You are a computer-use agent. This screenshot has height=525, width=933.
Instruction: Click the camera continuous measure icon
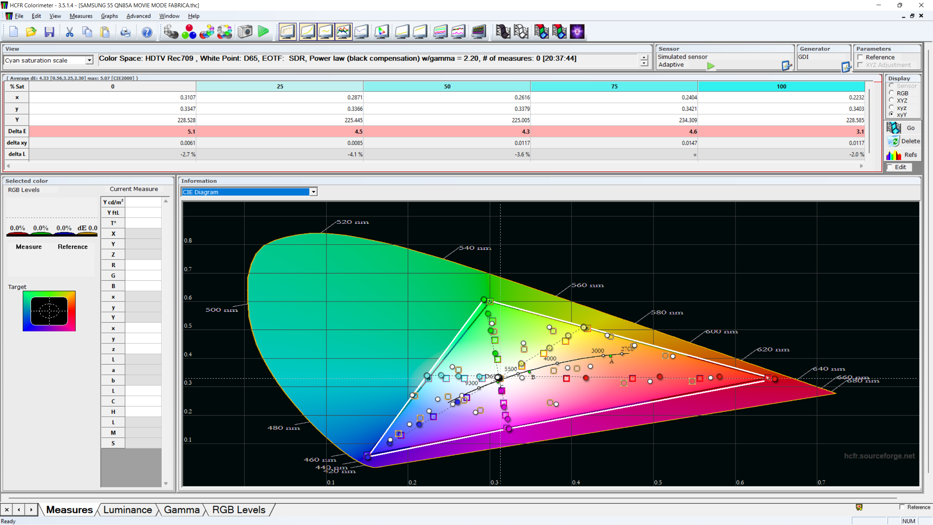tap(245, 32)
